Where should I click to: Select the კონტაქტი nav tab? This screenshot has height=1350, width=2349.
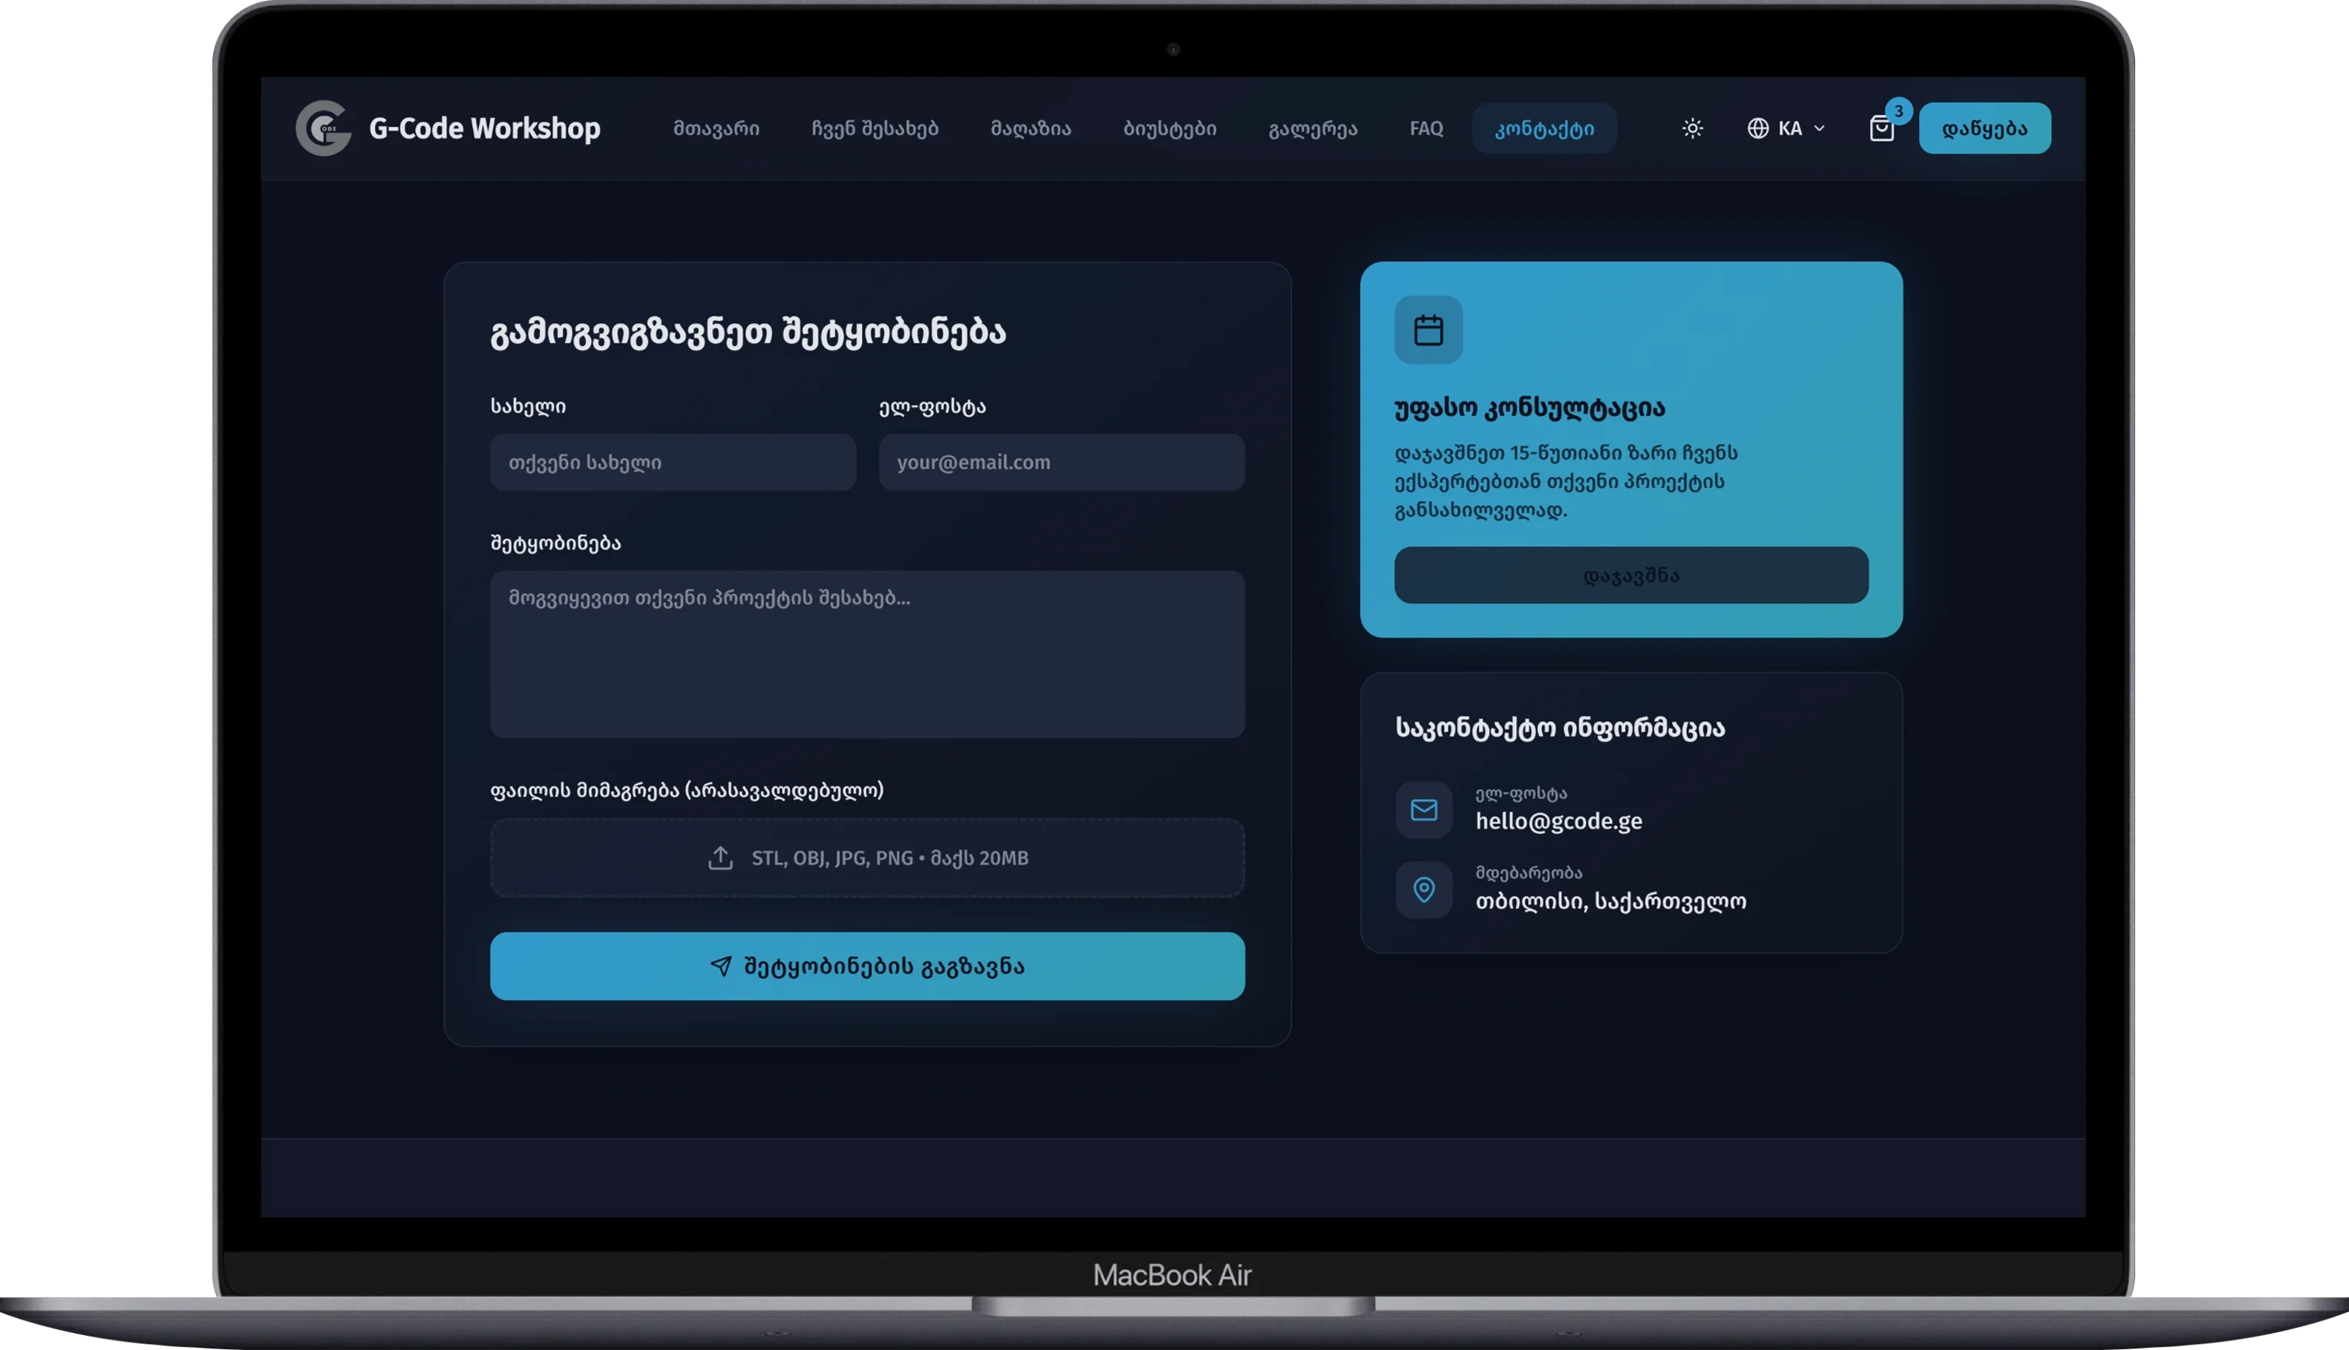tap(1543, 128)
